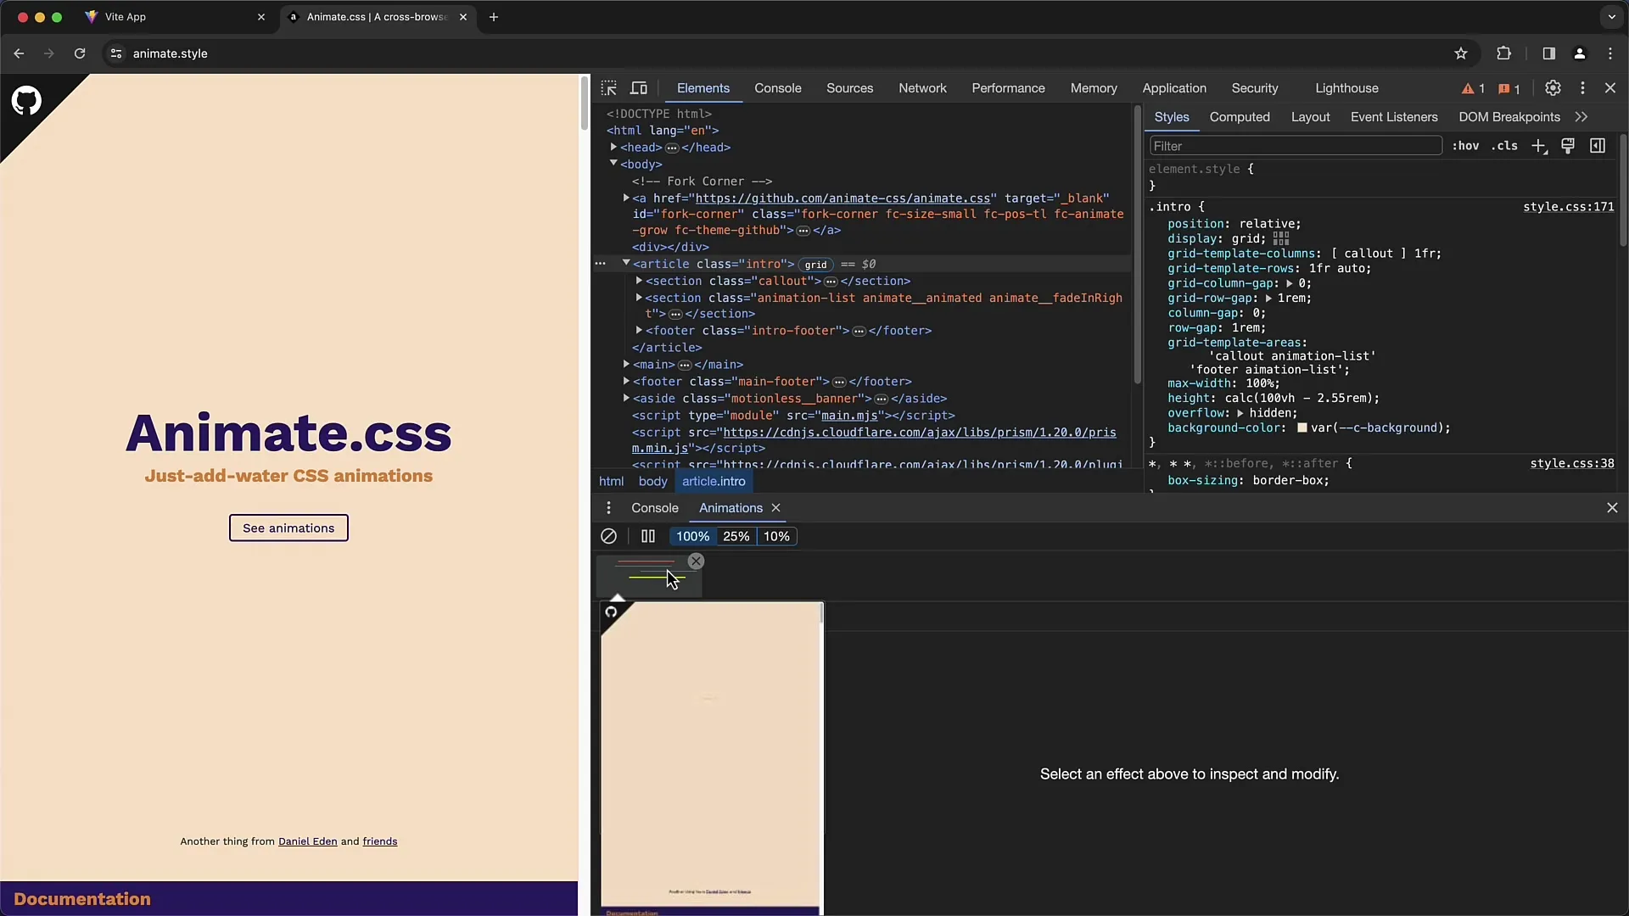Click the Animations panel tab
Image resolution: width=1629 pixels, height=916 pixels.
click(x=731, y=508)
